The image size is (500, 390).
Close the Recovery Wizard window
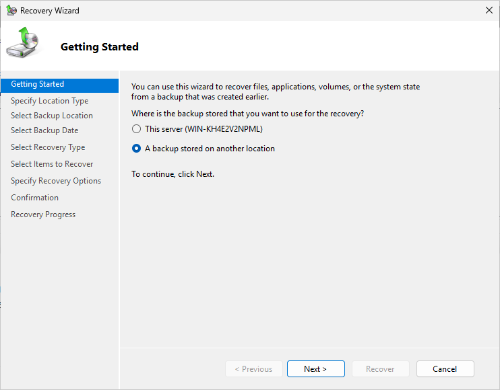pyautogui.click(x=489, y=11)
